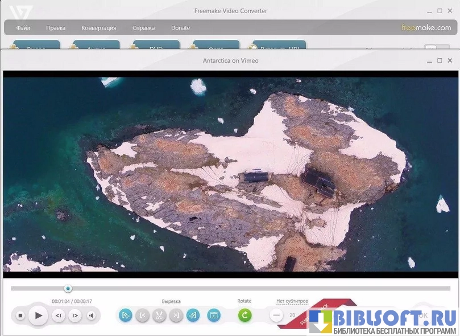Open the subtitles dropdown 'Нет субтитров'

(292, 301)
